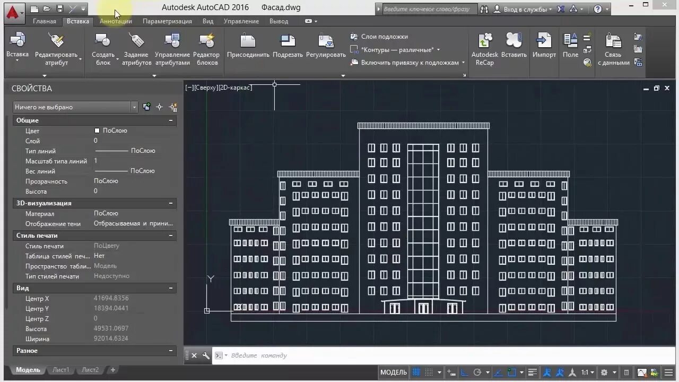This screenshot has width=679, height=382.
Task: Click the Open file quick access icon
Action: coord(47,9)
